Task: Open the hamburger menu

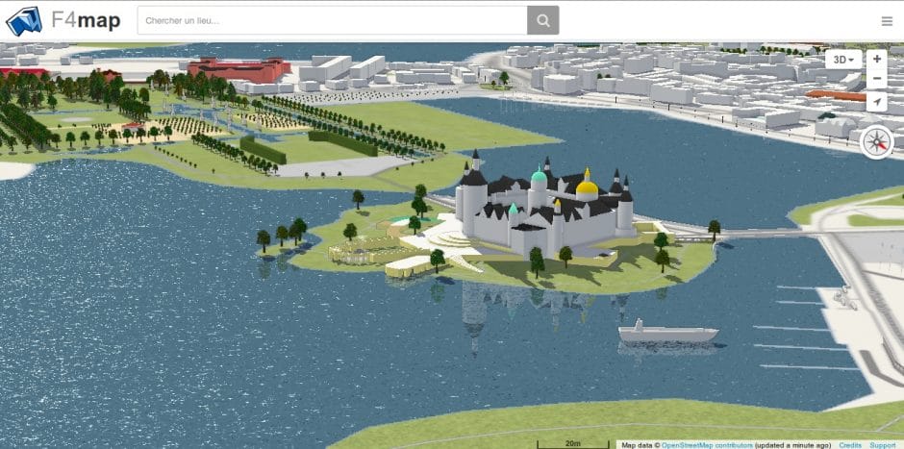Action: pyautogui.click(x=886, y=21)
